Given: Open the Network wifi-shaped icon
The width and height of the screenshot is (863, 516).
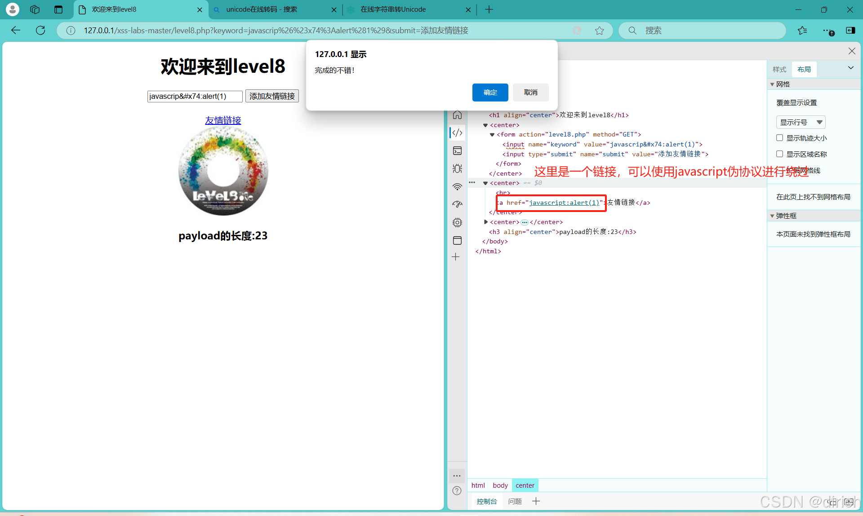Looking at the screenshot, I should (x=457, y=187).
